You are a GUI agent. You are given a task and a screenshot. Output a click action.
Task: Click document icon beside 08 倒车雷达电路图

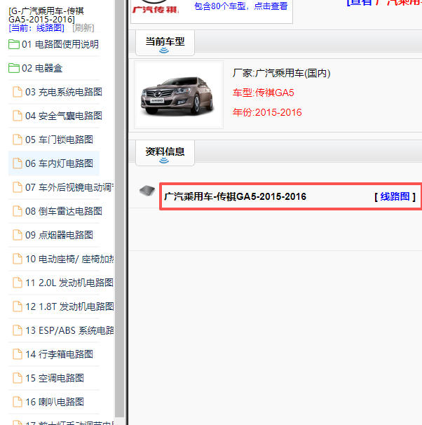point(18,211)
